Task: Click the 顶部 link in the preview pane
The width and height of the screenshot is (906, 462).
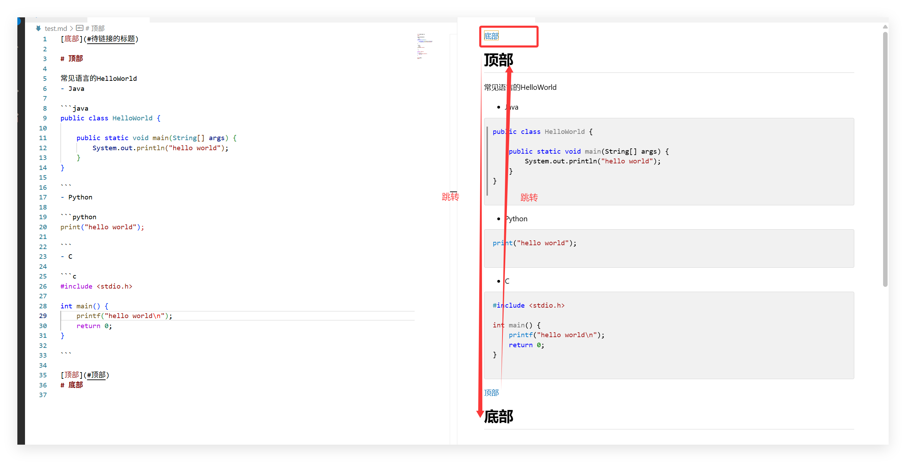Action: (x=491, y=393)
